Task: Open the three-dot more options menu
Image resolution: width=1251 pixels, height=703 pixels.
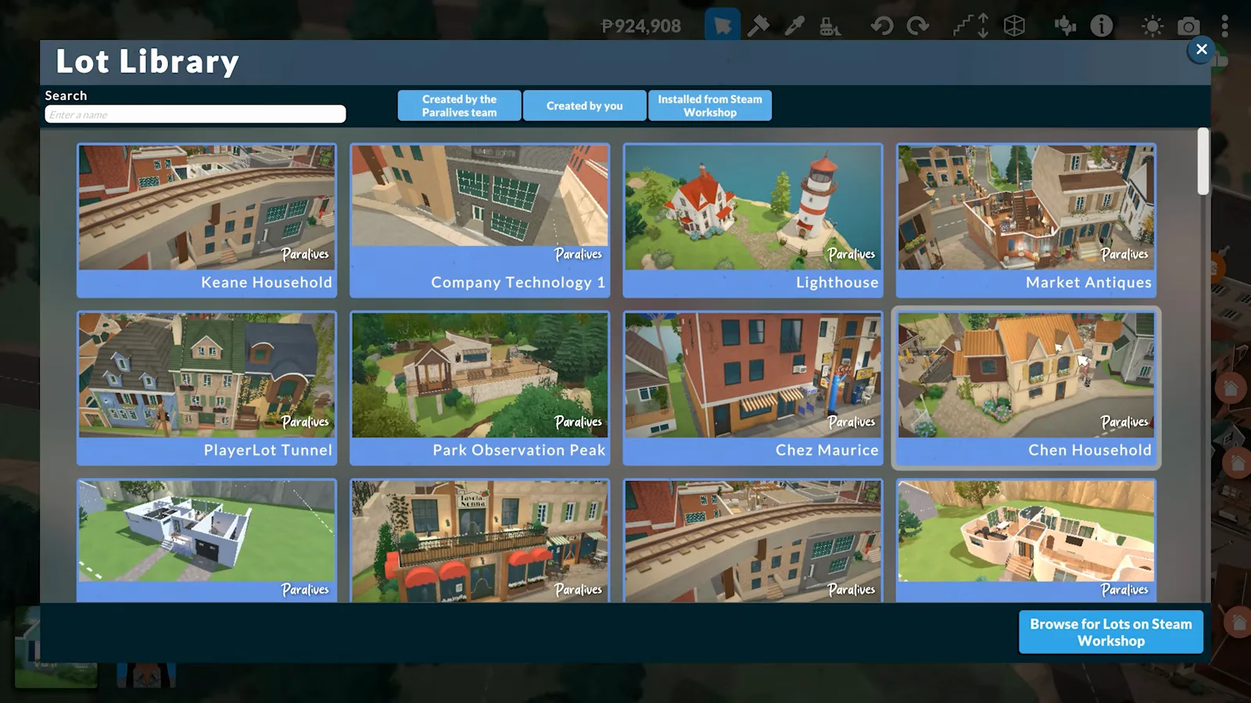Action: [x=1225, y=26]
